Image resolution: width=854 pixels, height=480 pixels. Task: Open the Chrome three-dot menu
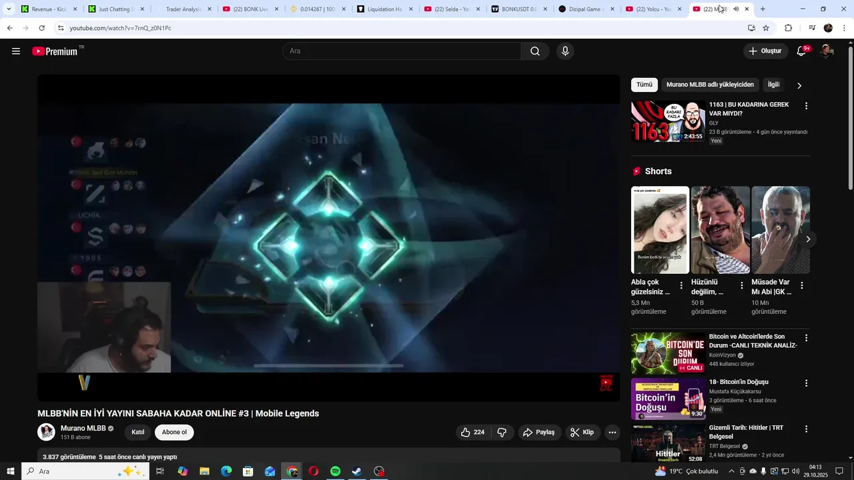tap(845, 28)
